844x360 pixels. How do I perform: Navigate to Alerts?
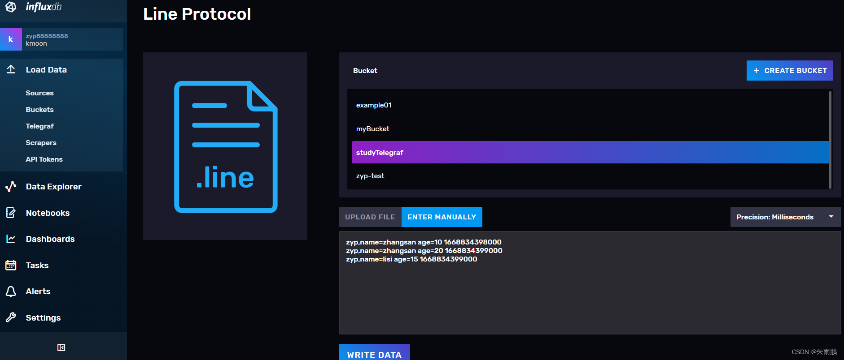point(38,291)
